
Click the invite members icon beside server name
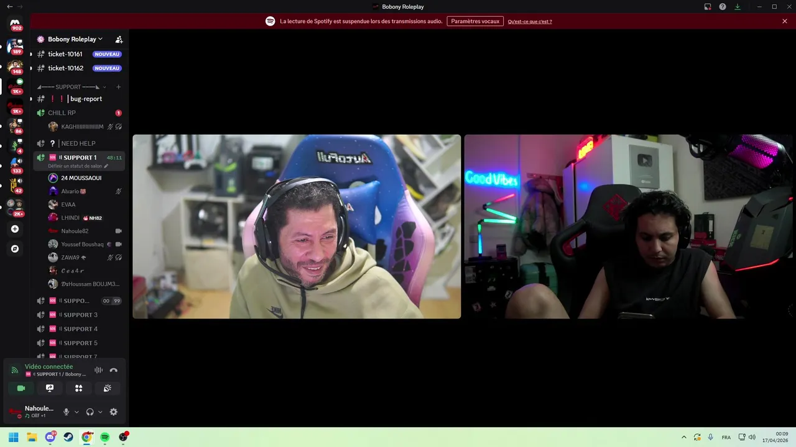(x=119, y=39)
